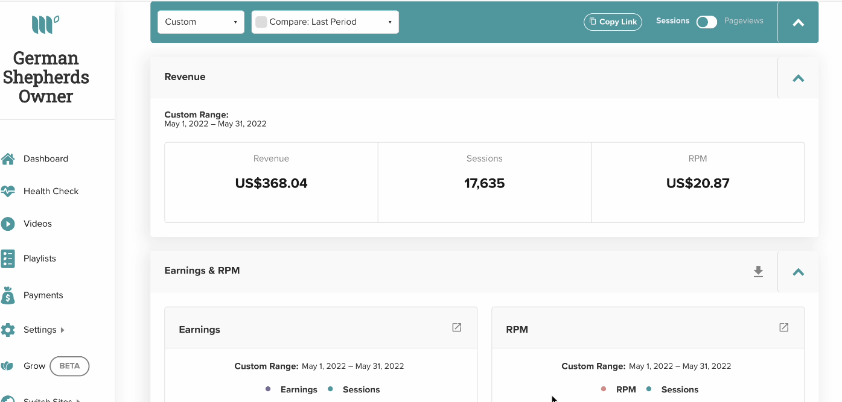Open Health Check page
Screen dimensions: 842x402
click(51, 192)
